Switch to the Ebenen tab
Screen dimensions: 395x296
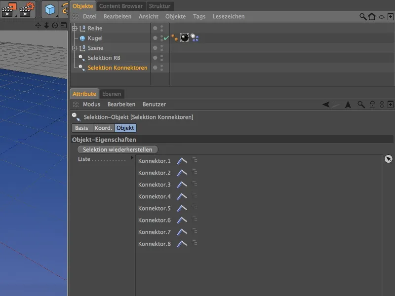click(x=112, y=94)
